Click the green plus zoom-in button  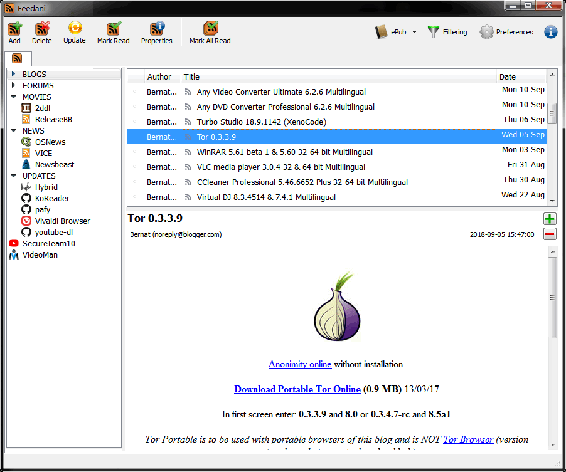pyautogui.click(x=550, y=219)
